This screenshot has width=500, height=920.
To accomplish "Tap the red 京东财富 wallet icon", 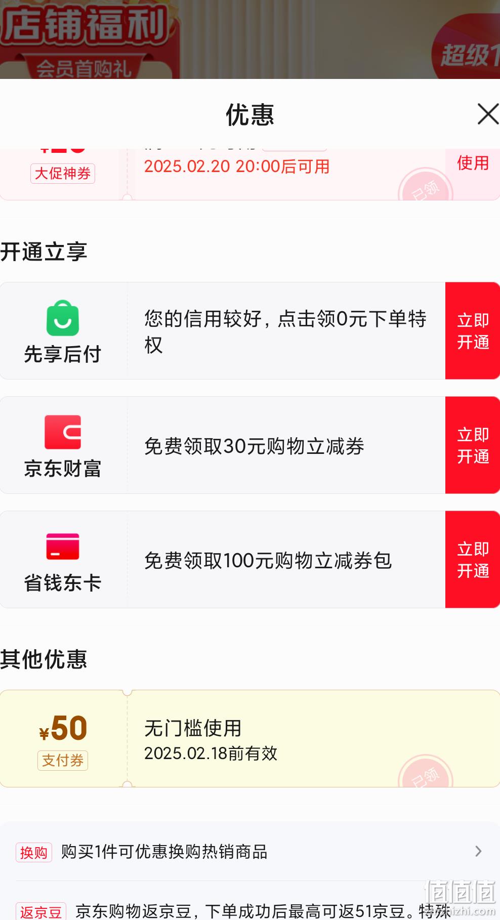I will 63,432.
